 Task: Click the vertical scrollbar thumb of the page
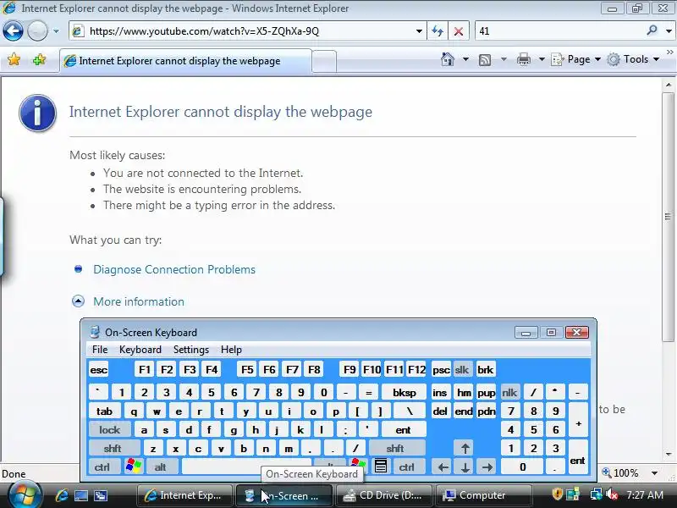coord(668,216)
